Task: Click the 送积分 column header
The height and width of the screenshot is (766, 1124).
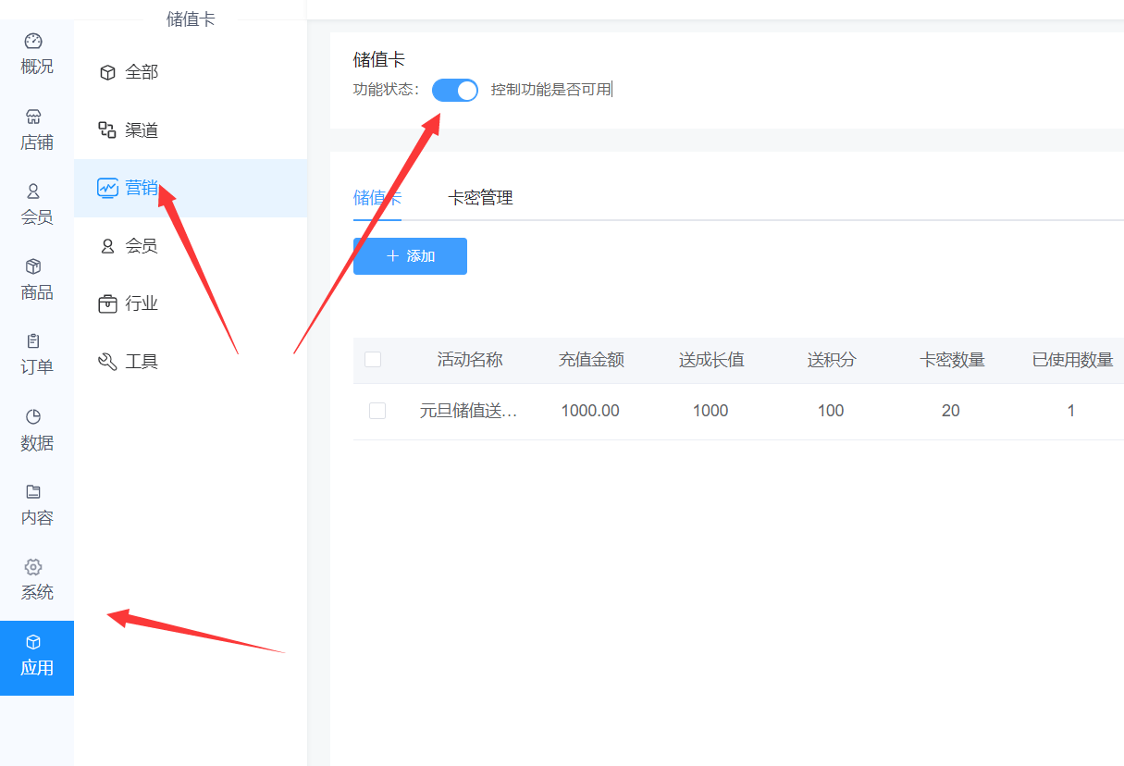Action: pyautogui.click(x=831, y=360)
